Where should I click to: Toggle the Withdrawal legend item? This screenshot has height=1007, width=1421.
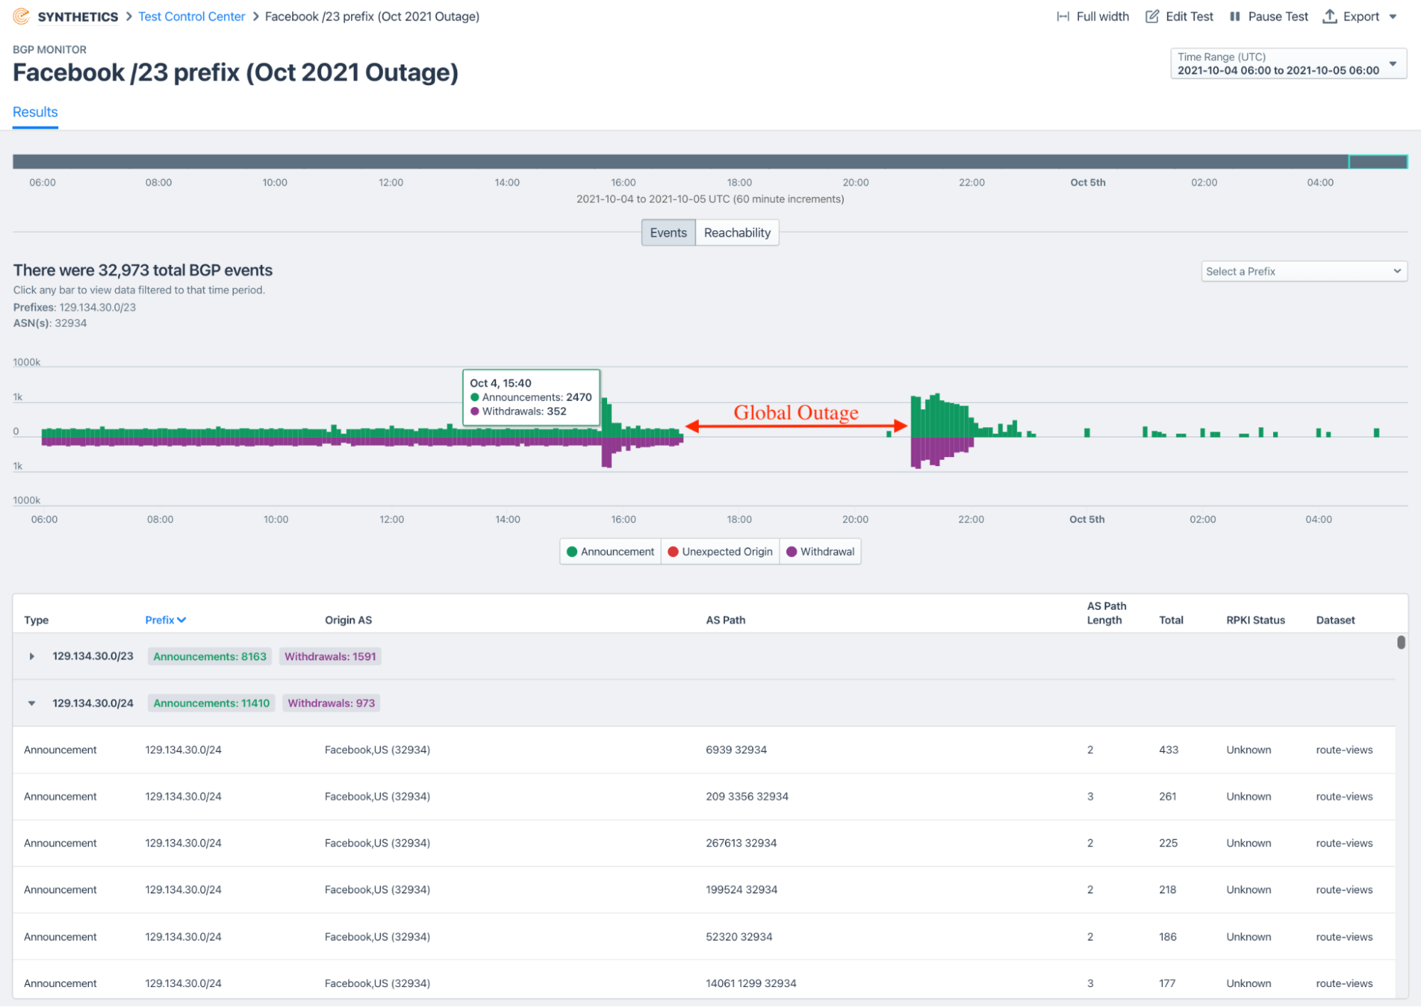point(820,552)
